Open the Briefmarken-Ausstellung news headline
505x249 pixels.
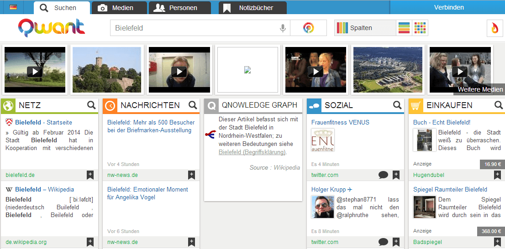151,126
